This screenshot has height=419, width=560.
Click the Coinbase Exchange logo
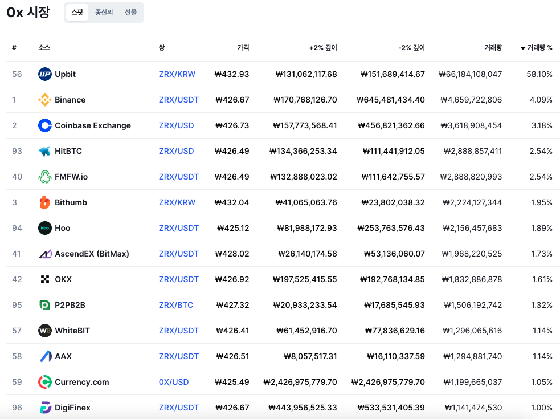[x=44, y=125]
